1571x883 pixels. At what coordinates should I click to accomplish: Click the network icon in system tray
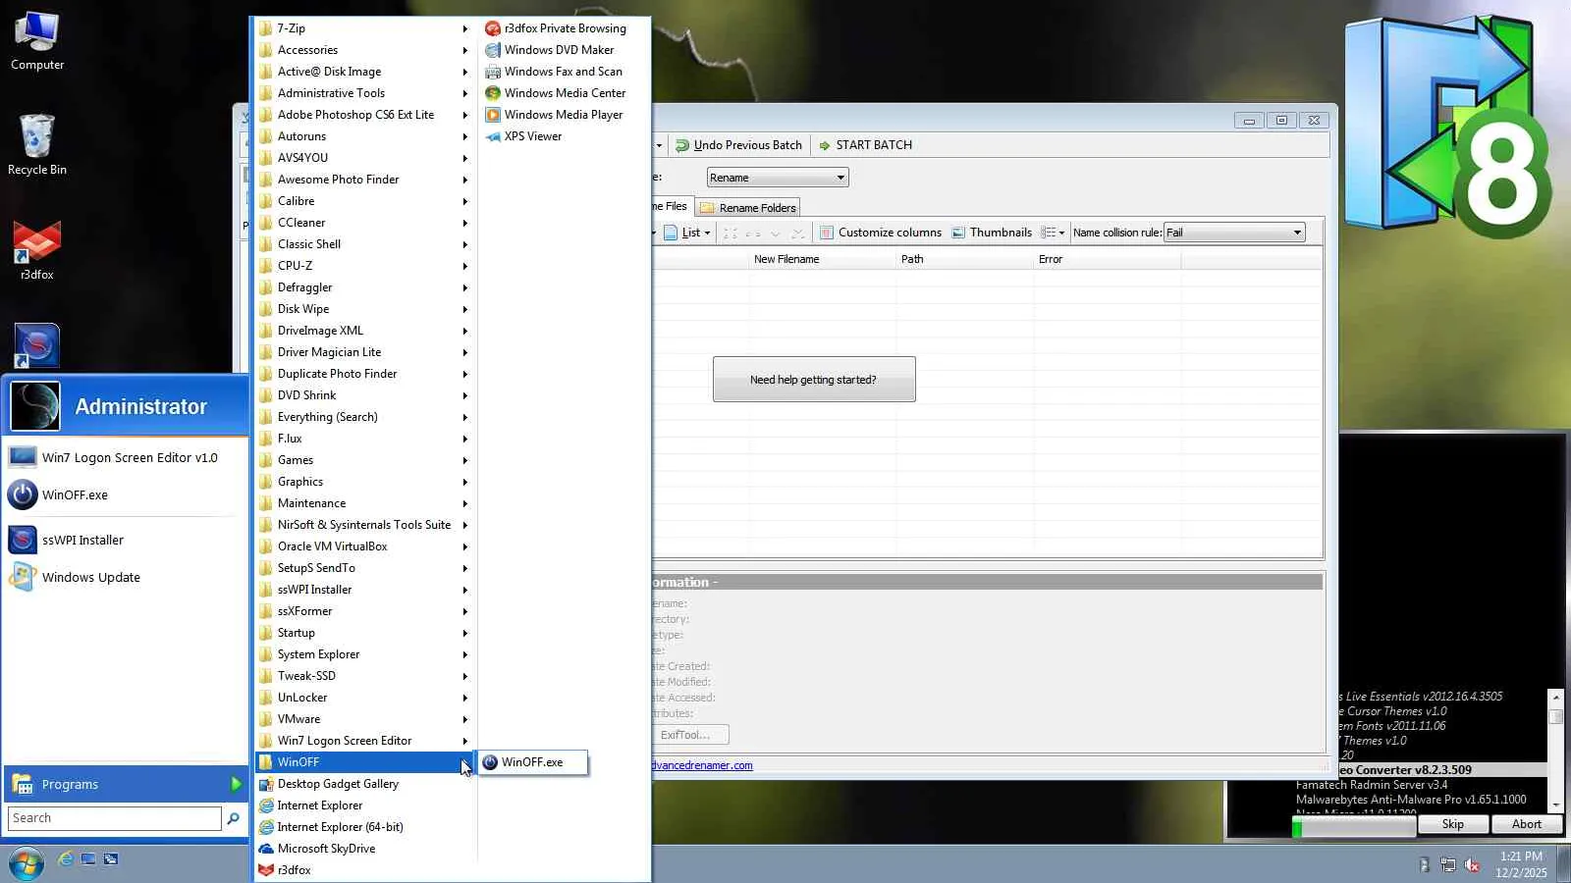pyautogui.click(x=1448, y=864)
